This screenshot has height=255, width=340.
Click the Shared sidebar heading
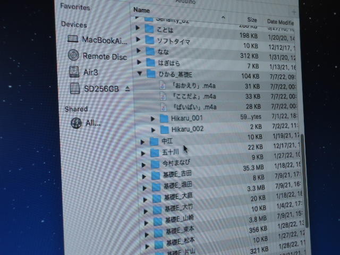click(x=76, y=109)
